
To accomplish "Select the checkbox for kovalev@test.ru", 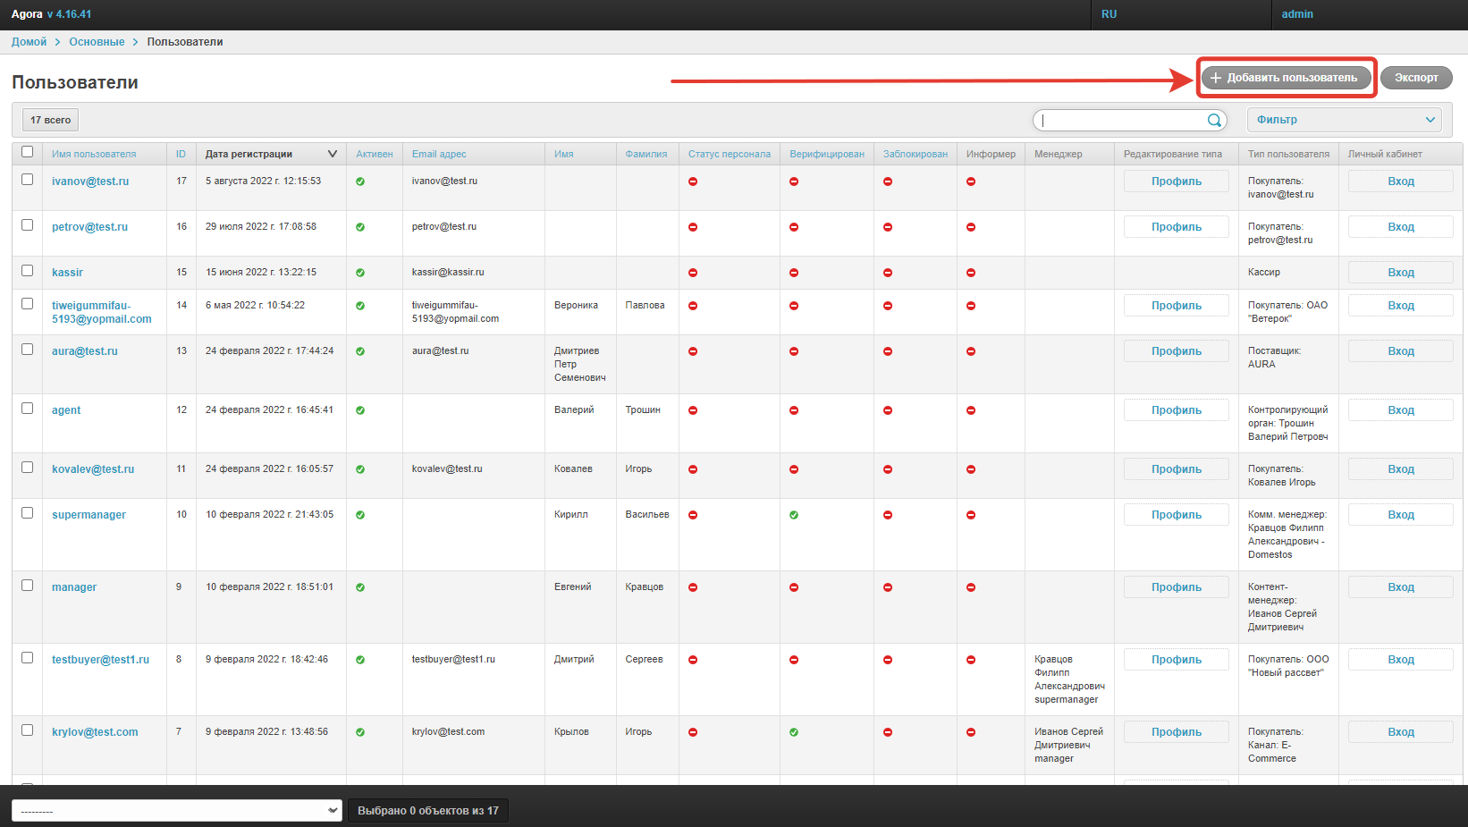I will [x=27, y=468].
